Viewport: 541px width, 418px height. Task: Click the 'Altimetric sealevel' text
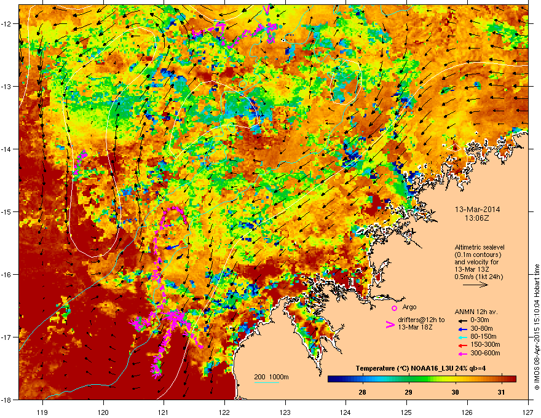(480, 247)
